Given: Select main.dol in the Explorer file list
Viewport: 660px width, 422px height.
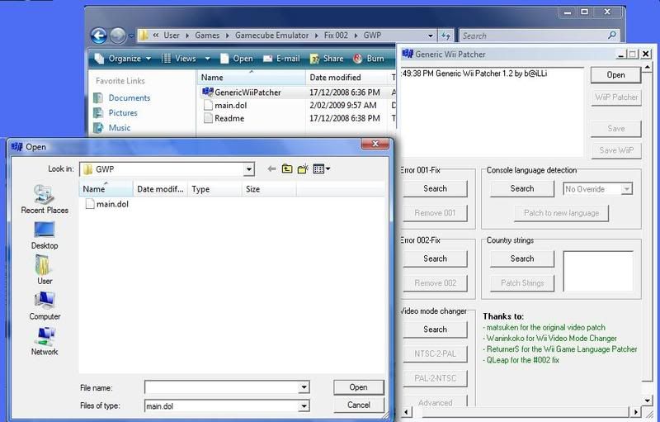Looking at the screenshot, I should click(x=225, y=105).
